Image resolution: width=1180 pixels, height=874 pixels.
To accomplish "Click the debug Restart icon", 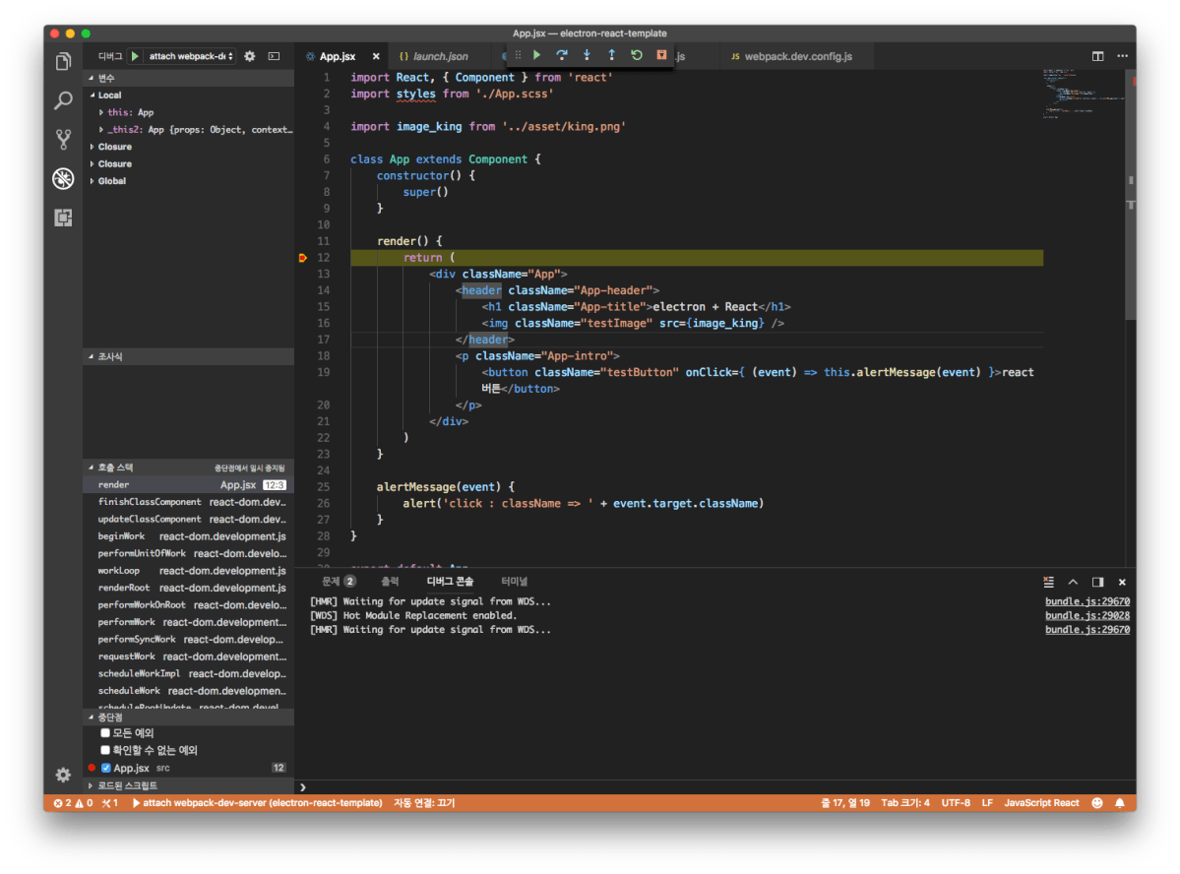I will pos(637,55).
